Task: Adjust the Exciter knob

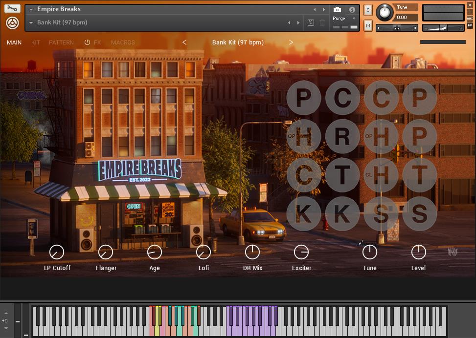Action: [301, 252]
